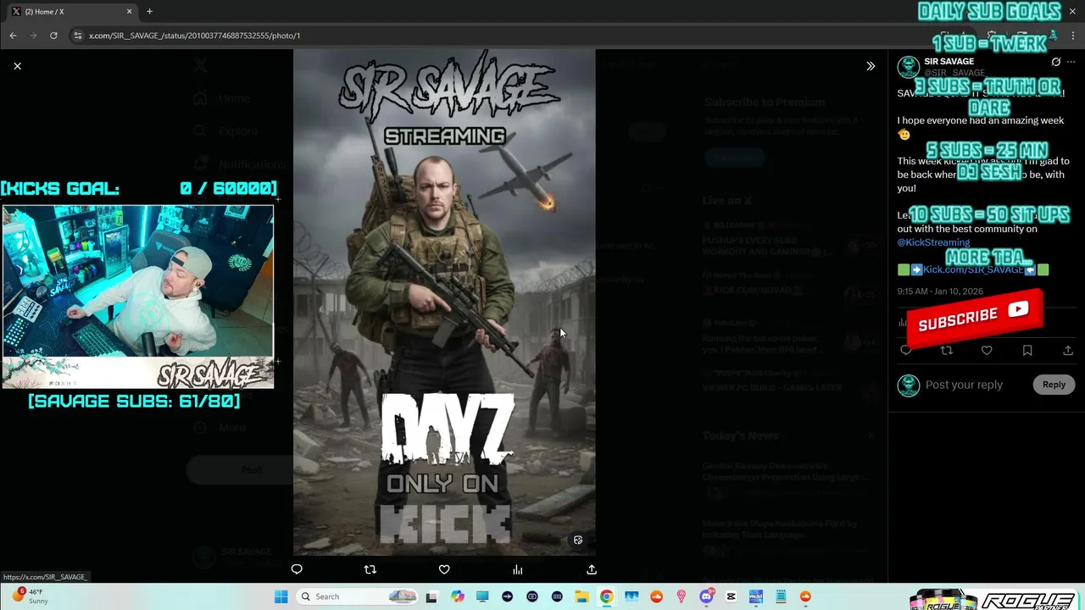Viewport: 1085px width, 610px height.
Task: View site information icon in address bar
Action: (78, 36)
